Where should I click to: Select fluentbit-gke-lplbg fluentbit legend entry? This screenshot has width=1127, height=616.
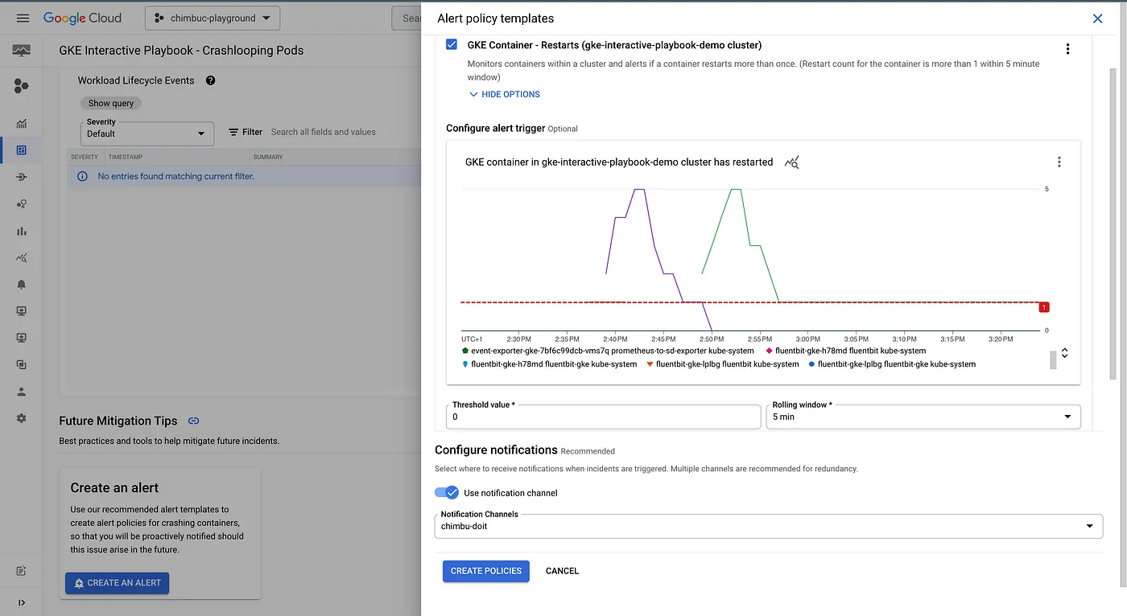723,364
